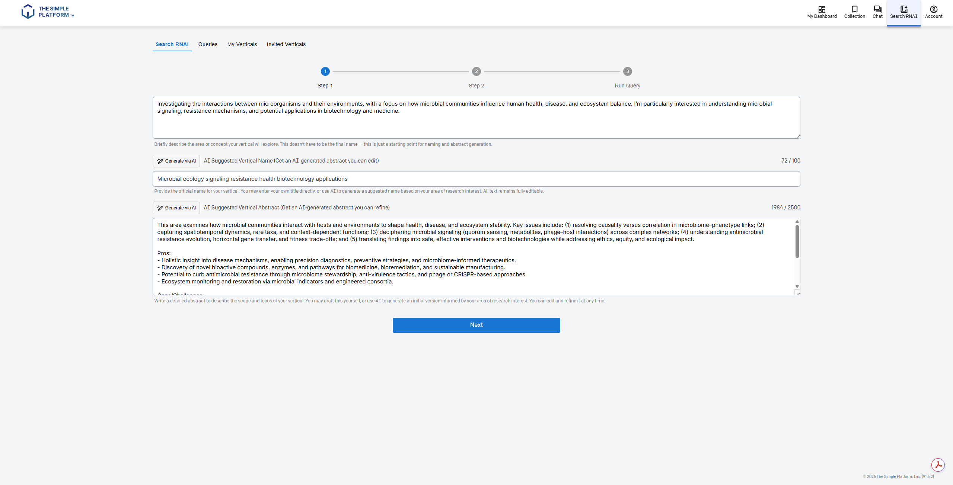The height and width of the screenshot is (485, 953).
Task: Click Generate via AI for vertical name
Action: pyautogui.click(x=176, y=161)
